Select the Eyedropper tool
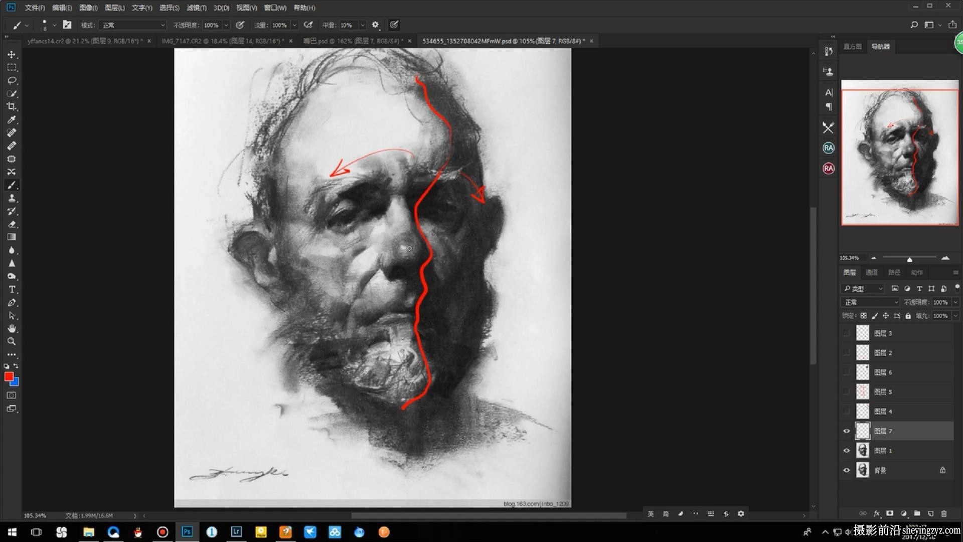The height and width of the screenshot is (542, 963). pyautogui.click(x=12, y=119)
